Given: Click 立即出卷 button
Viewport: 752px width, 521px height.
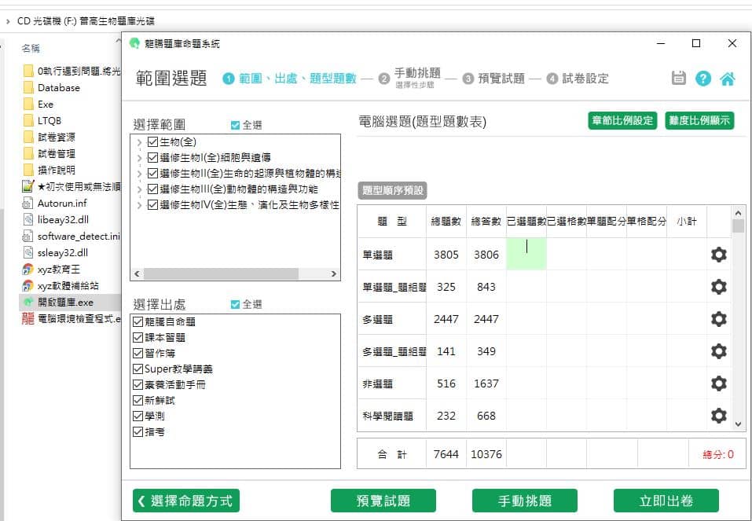Looking at the screenshot, I should tap(666, 501).
